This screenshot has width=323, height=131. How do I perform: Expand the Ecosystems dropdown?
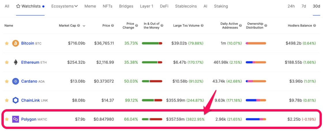[x=65, y=6]
